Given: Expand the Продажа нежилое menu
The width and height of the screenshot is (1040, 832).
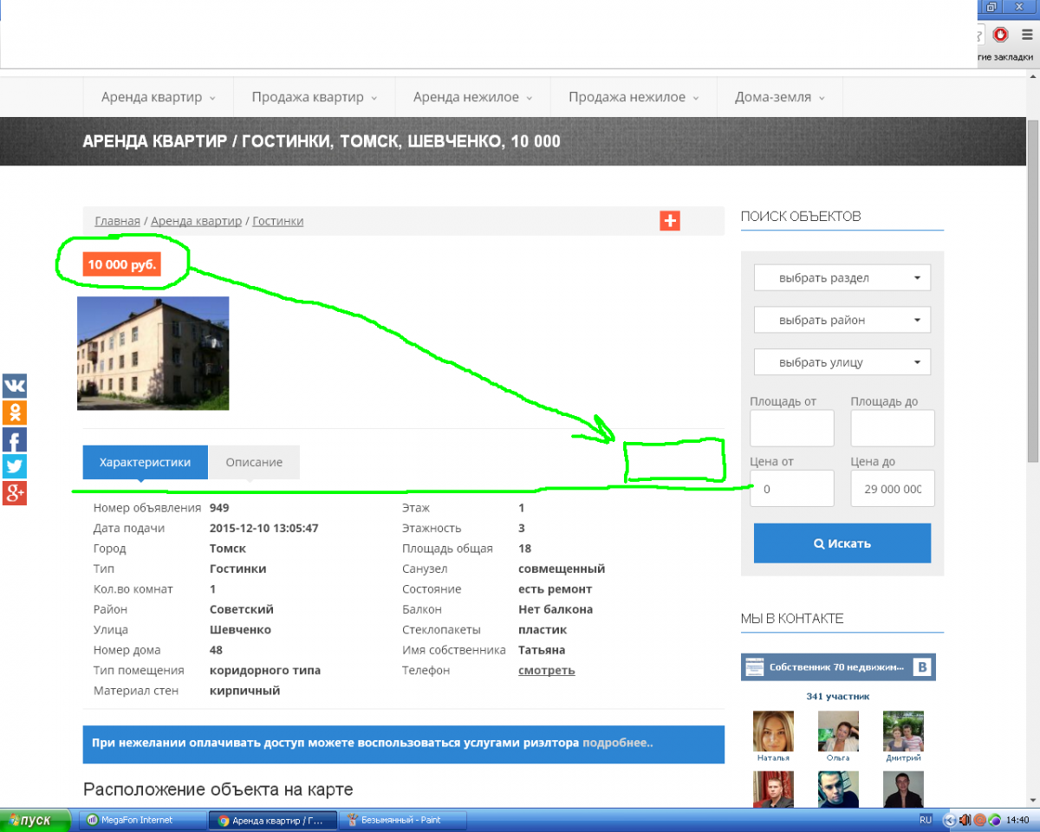Looking at the screenshot, I should coord(634,97).
